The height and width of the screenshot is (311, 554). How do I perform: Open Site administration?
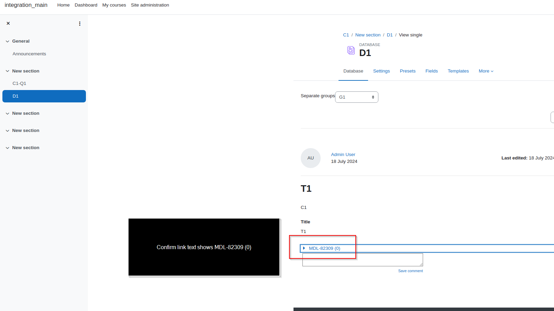150,5
